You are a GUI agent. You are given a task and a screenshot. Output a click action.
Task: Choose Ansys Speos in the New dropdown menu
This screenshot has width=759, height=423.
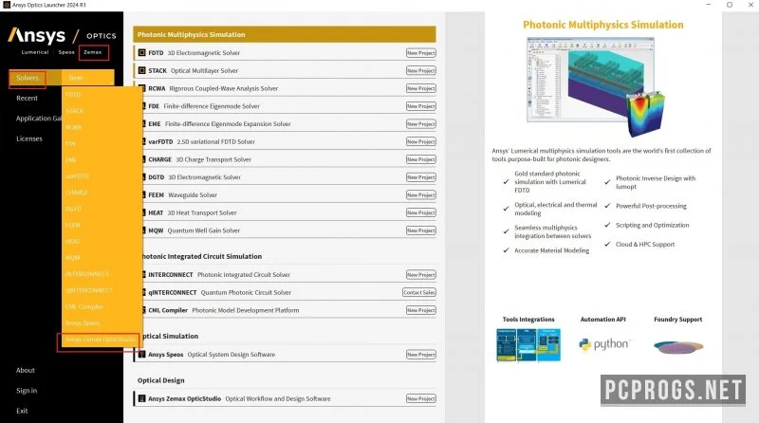point(83,322)
